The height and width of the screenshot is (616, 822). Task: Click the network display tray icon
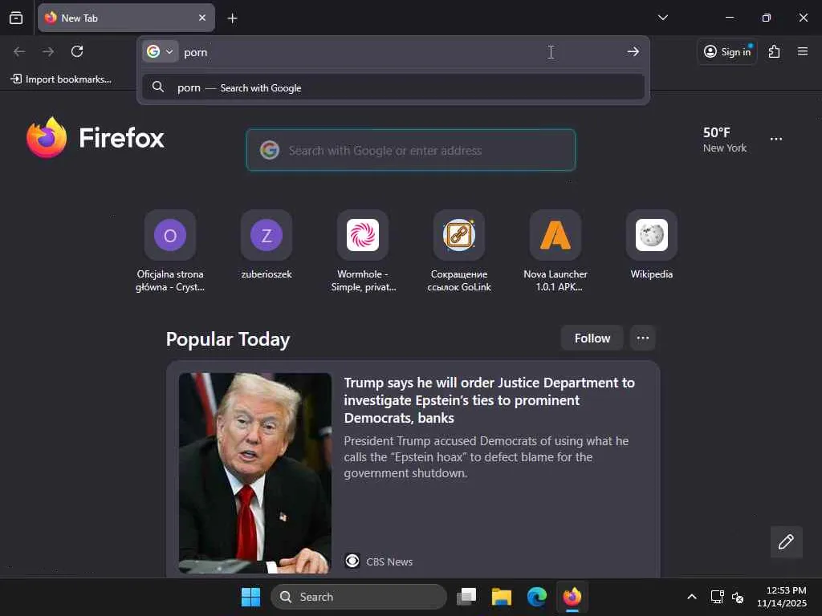pyautogui.click(x=717, y=597)
